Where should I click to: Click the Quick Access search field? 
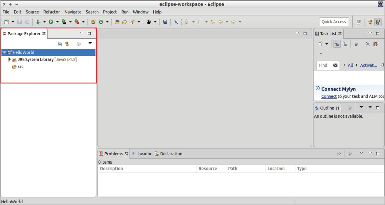pyautogui.click(x=334, y=22)
